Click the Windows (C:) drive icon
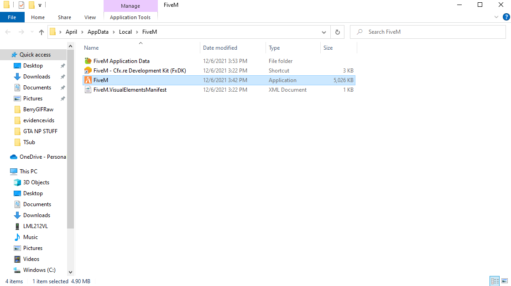 point(17,270)
